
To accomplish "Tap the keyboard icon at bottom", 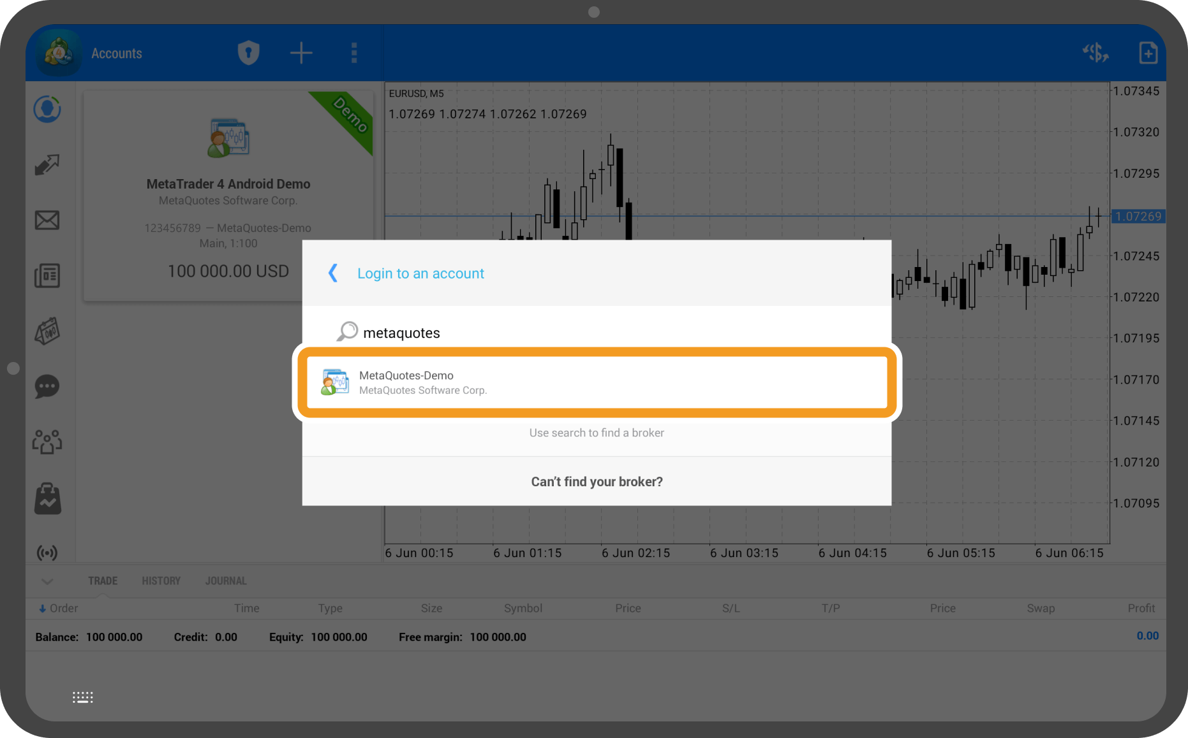I will [x=83, y=697].
